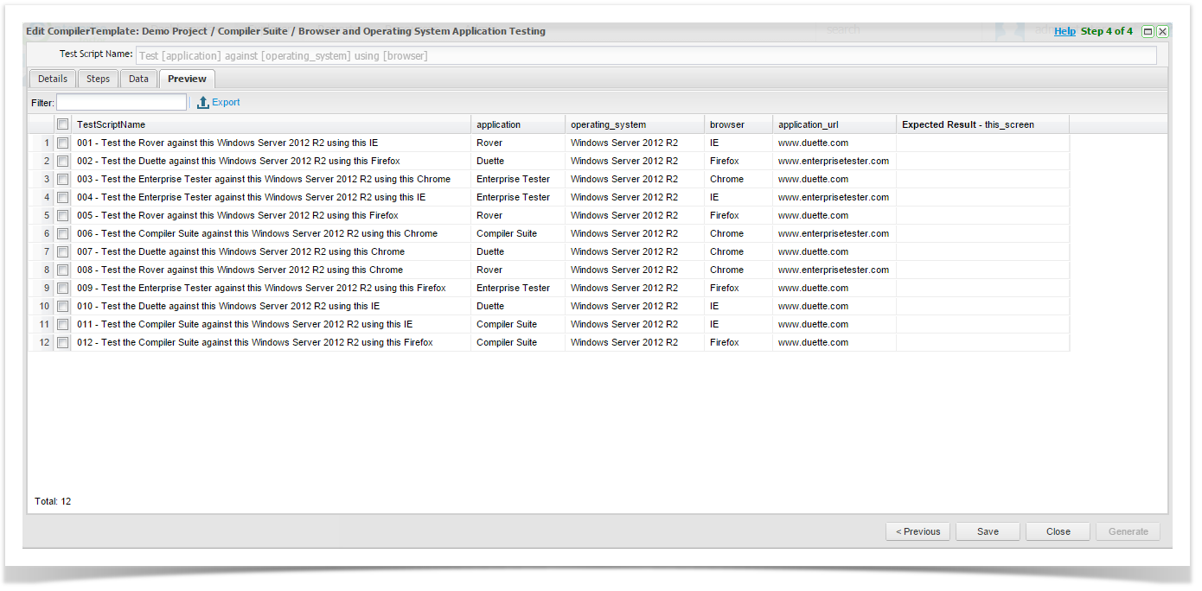The height and width of the screenshot is (591, 1202).
Task: Select checkbox for row 006 Compiler Suite
Action: coord(63,234)
